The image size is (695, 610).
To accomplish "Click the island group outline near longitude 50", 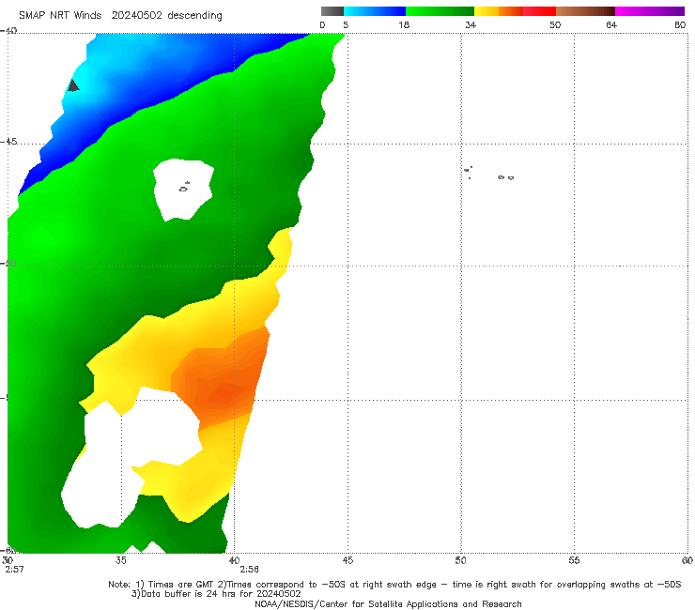I will 468,172.
